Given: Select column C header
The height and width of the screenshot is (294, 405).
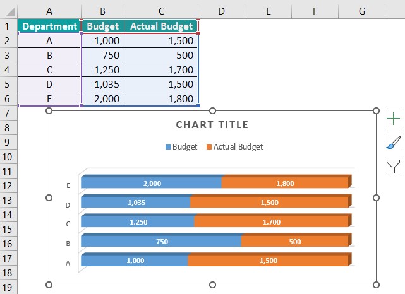Looking at the screenshot, I should click(x=161, y=11).
